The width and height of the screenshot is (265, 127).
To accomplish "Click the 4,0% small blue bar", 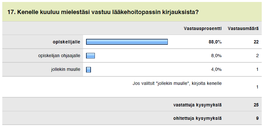I will coord(88,70).
